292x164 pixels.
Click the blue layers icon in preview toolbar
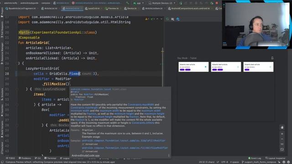click(178, 19)
